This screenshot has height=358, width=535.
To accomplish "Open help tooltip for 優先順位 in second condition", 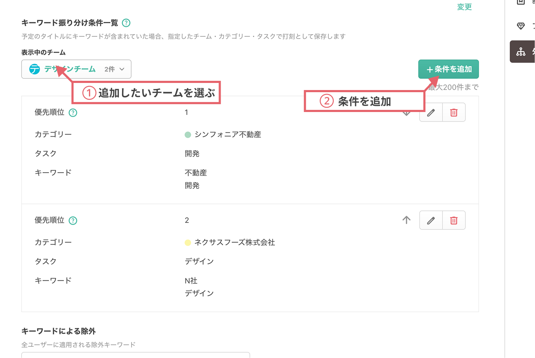I will [x=73, y=220].
